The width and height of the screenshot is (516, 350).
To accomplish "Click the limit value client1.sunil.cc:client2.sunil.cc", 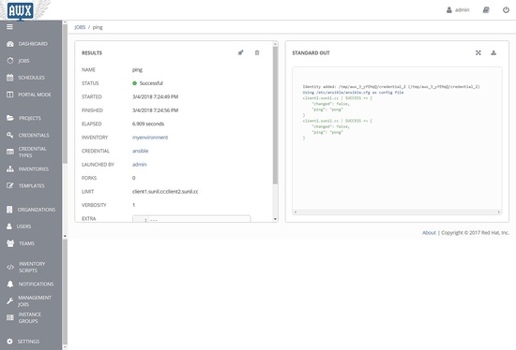I will [165, 192].
